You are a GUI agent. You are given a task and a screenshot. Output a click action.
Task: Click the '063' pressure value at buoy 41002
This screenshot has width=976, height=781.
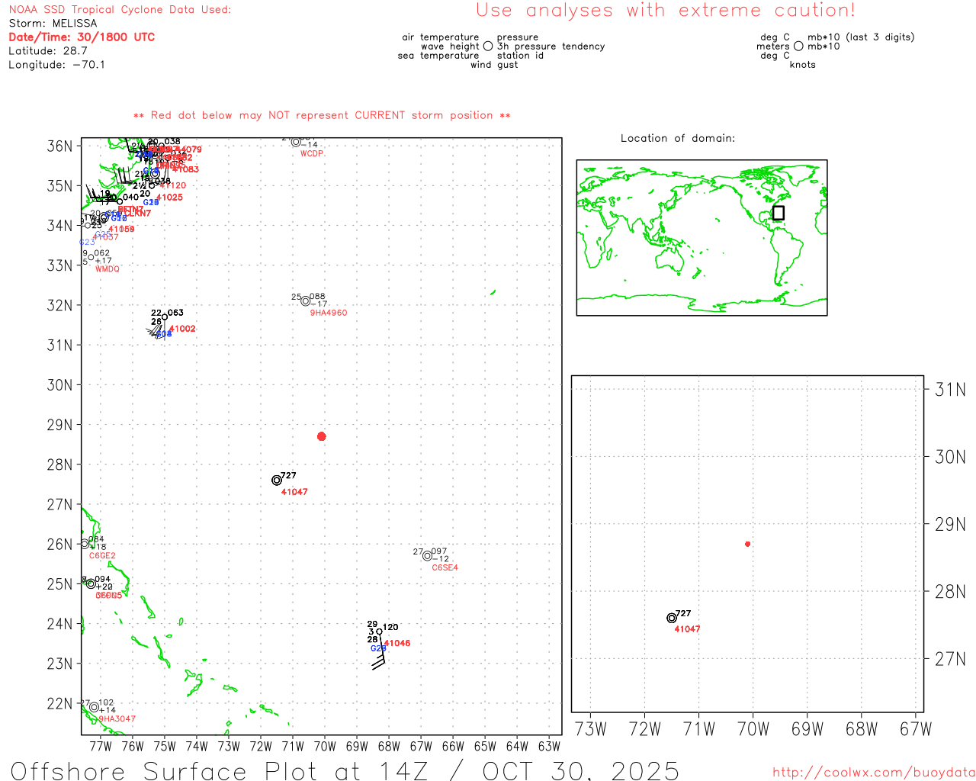[x=175, y=313]
